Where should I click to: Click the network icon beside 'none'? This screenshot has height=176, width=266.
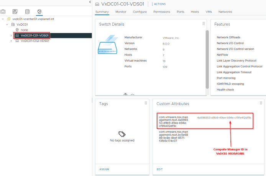(17, 30)
